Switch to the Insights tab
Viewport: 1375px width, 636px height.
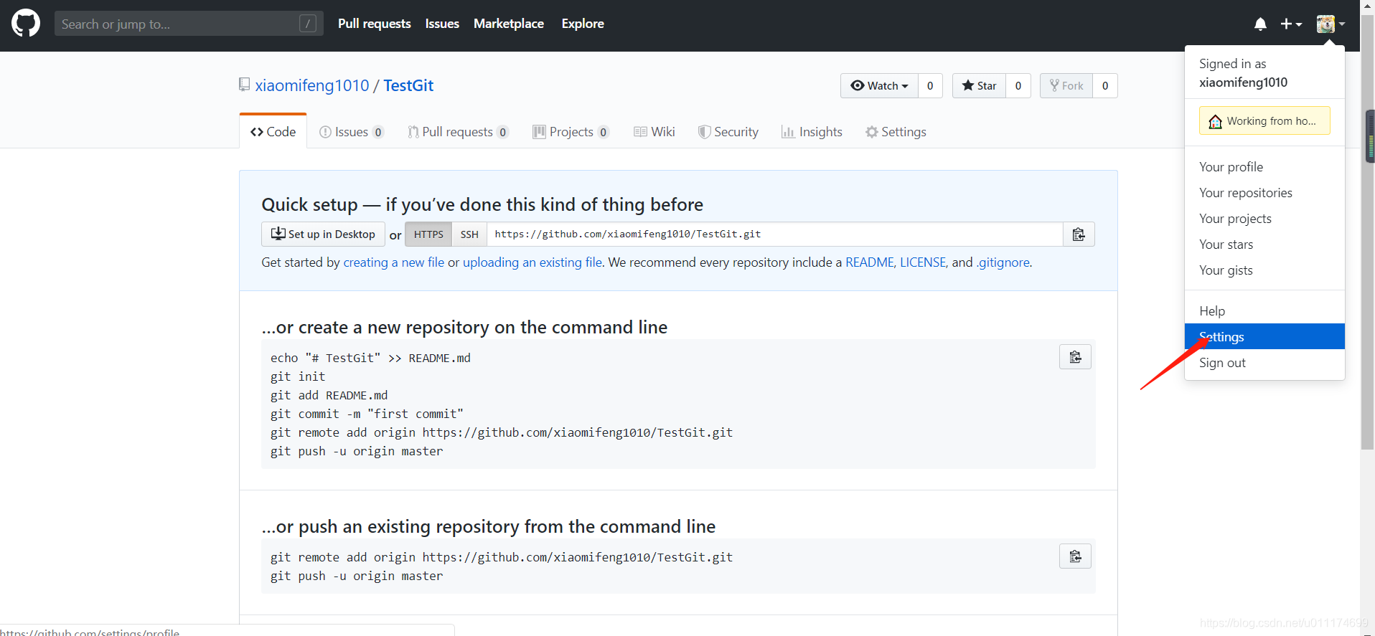coord(812,132)
